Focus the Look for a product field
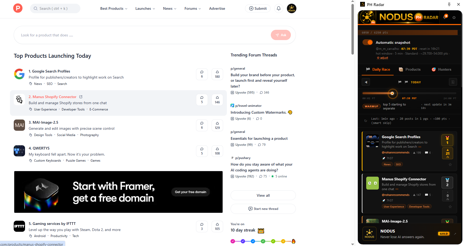465x246 pixels. pyautogui.click(x=142, y=35)
